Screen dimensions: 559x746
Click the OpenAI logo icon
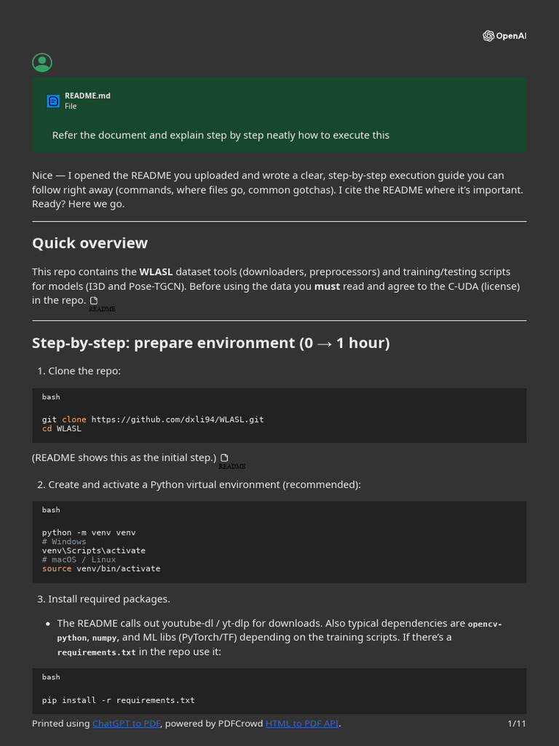pyautogui.click(x=488, y=36)
